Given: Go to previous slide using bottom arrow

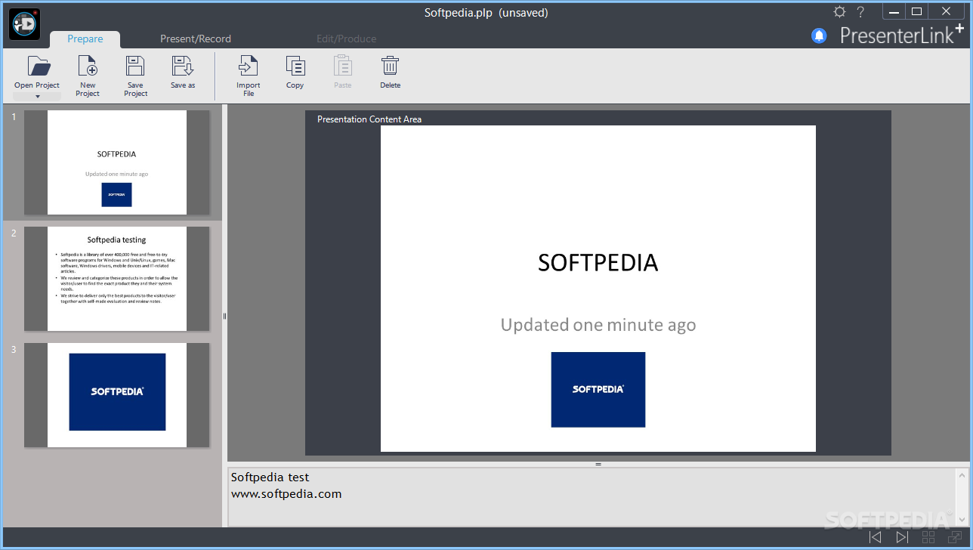Looking at the screenshot, I should coord(876,537).
